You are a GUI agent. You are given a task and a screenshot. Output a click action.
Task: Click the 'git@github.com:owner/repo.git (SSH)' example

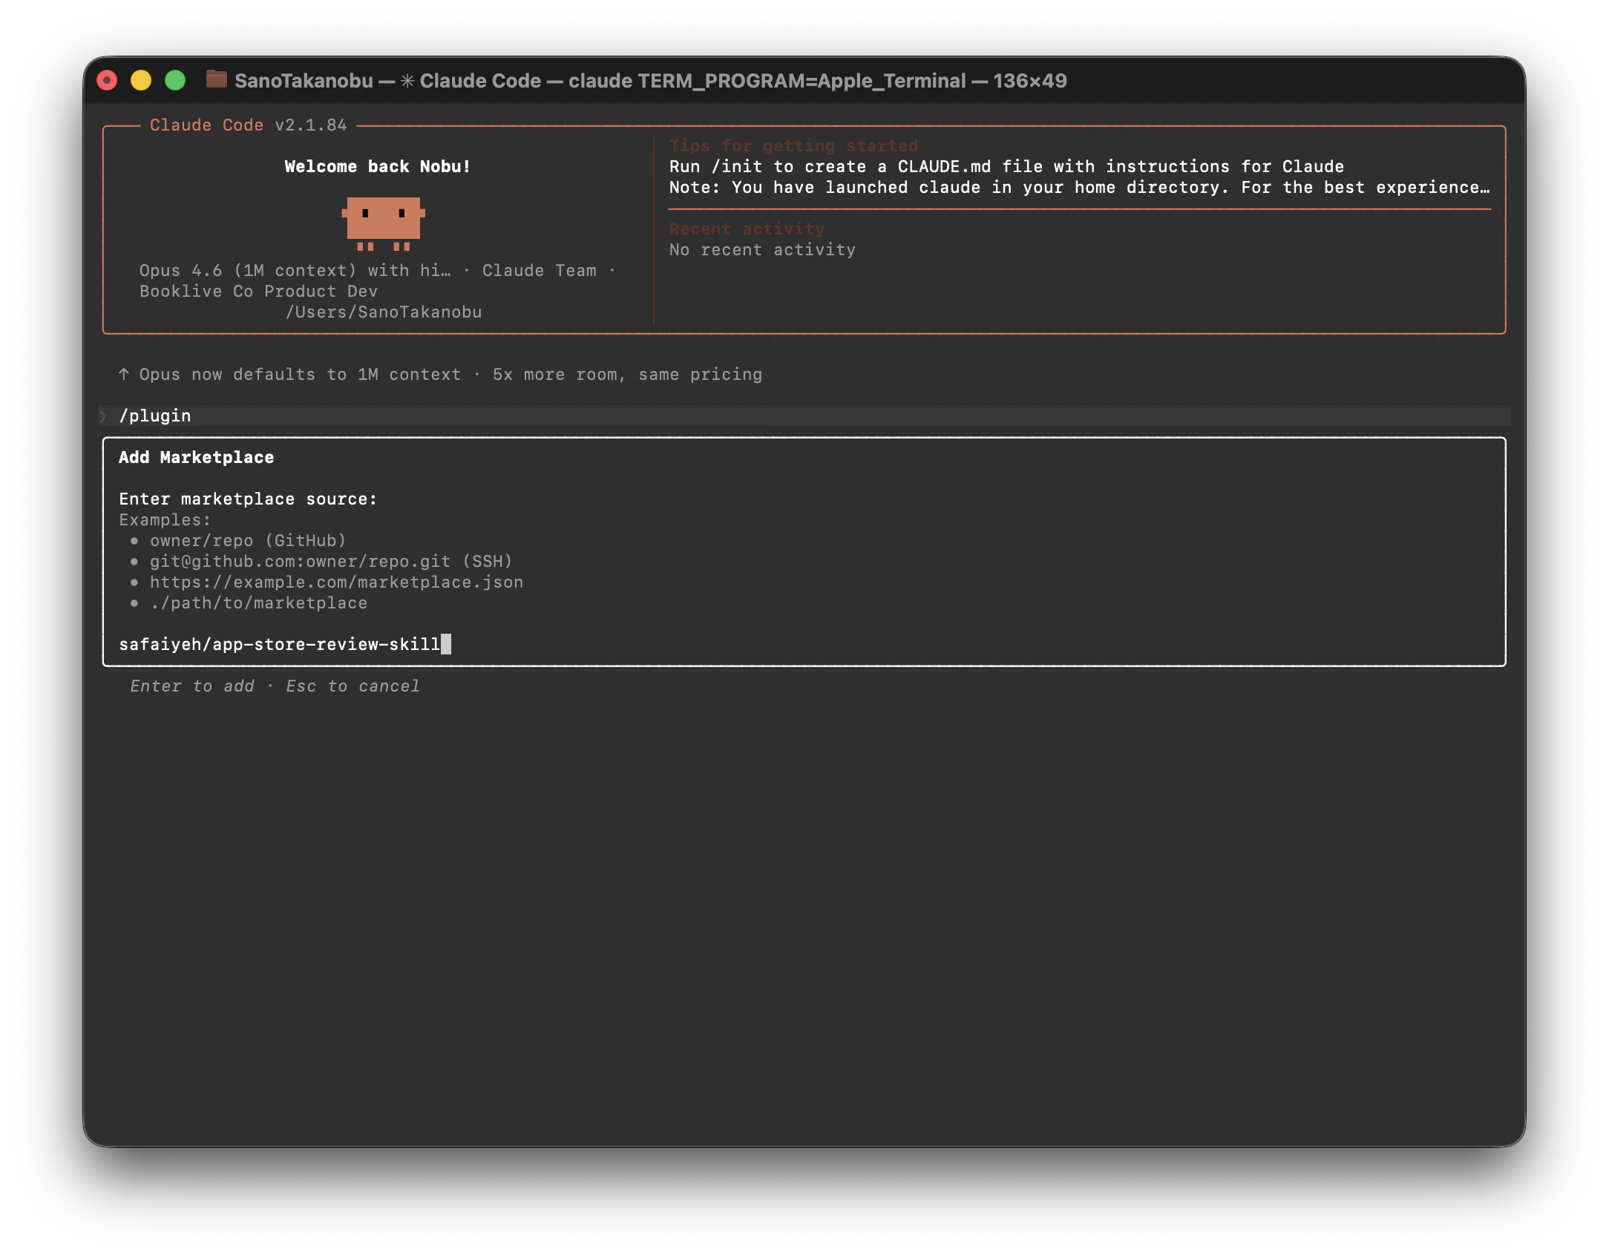(x=331, y=561)
